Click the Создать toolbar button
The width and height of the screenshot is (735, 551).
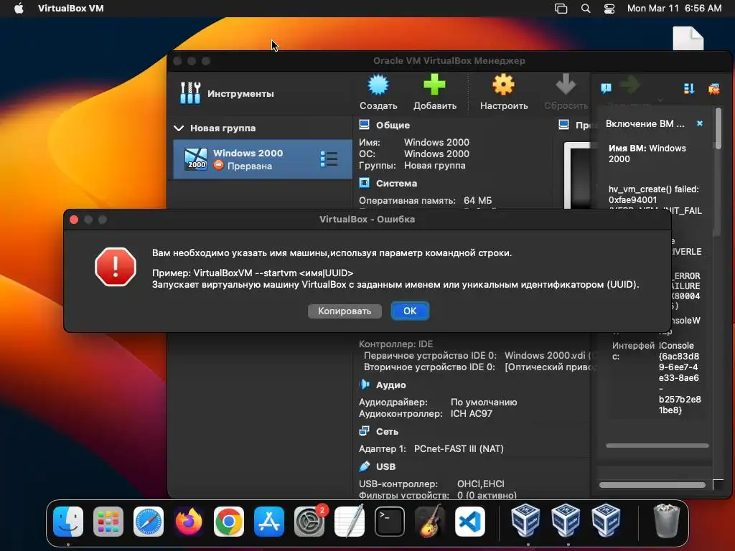point(378,93)
